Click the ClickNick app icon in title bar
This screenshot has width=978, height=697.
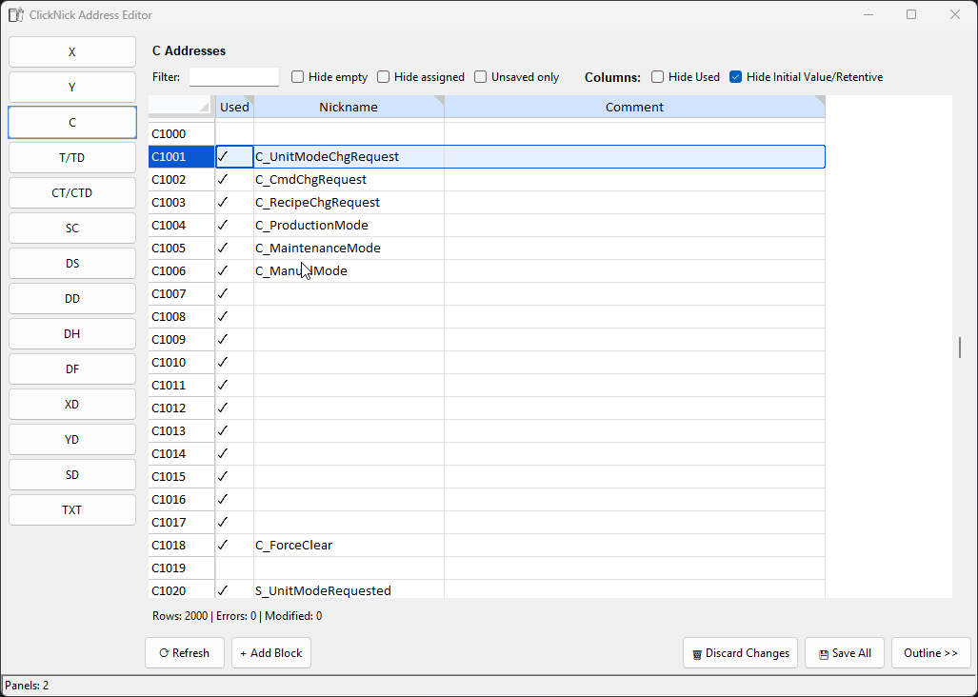[x=16, y=14]
